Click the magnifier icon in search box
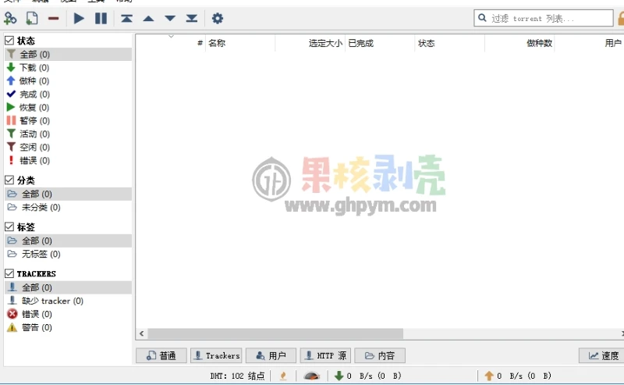This screenshot has width=624, height=385. [x=482, y=18]
